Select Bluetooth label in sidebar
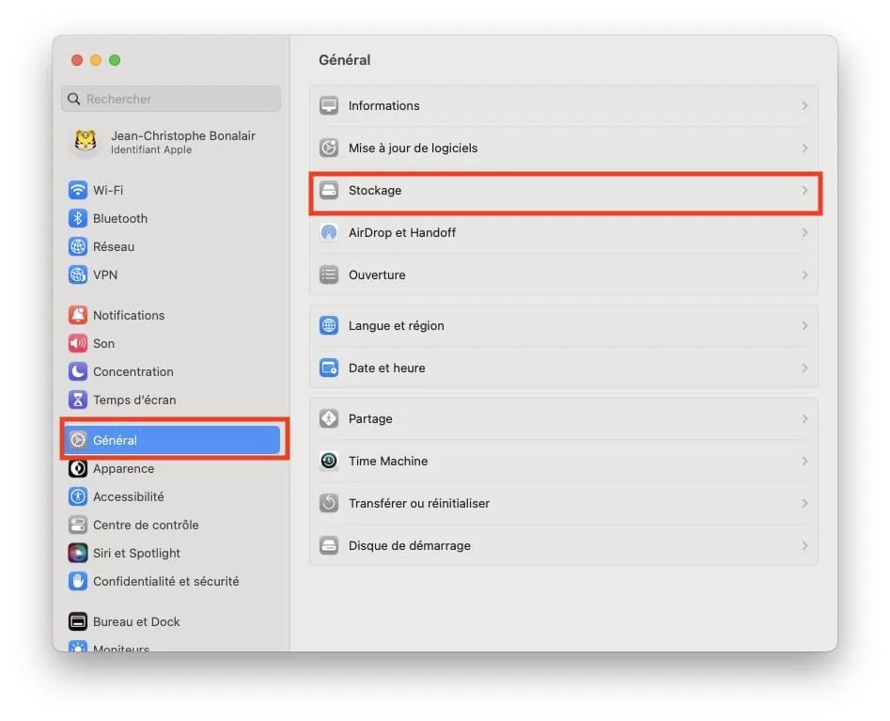 click(120, 219)
